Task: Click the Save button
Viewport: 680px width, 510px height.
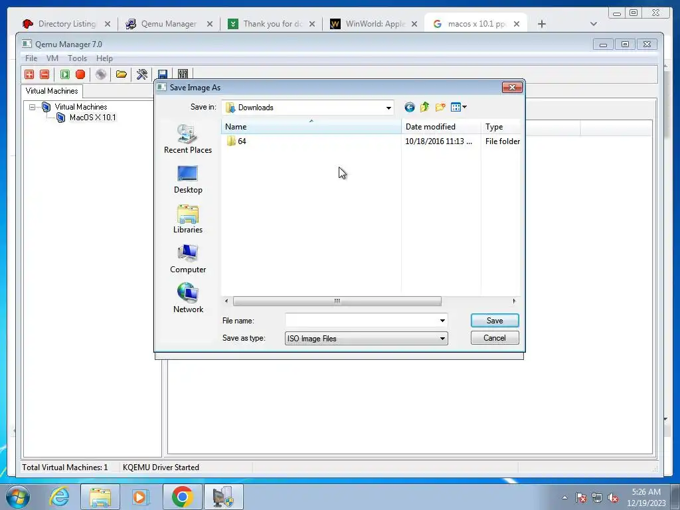Action: tap(495, 321)
